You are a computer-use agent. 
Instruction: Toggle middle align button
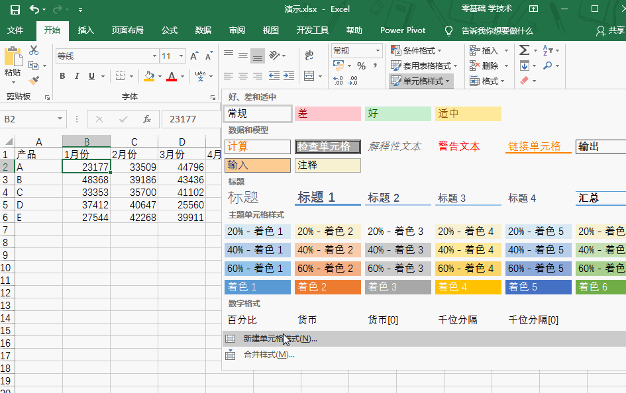242,56
